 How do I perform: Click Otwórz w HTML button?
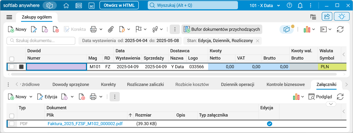click(x=119, y=5)
